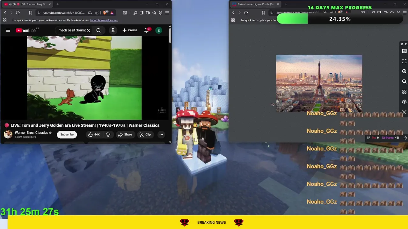
Task: Open the VPN shield icon in toolbar
Action: click(161, 13)
